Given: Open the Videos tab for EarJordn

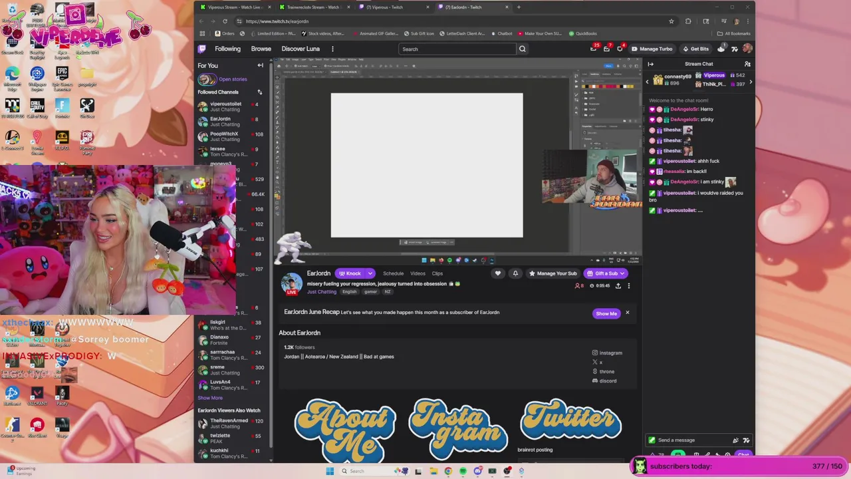Looking at the screenshot, I should (x=418, y=273).
